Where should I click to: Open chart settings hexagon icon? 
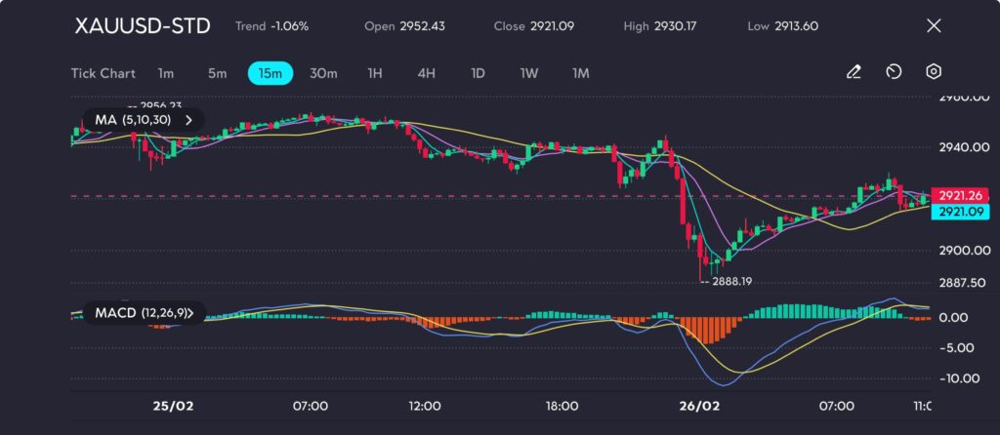click(934, 72)
